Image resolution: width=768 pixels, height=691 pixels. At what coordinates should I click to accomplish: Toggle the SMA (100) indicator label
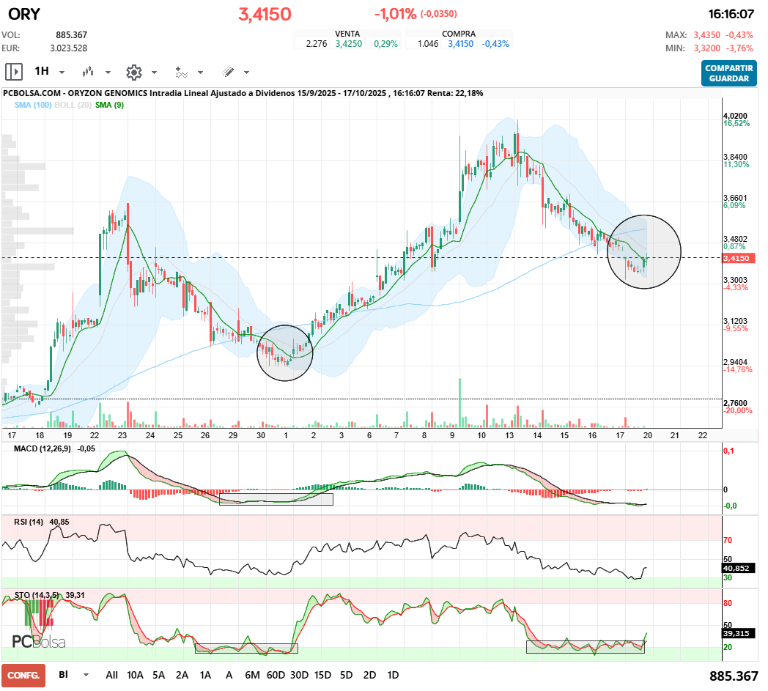pyautogui.click(x=32, y=106)
